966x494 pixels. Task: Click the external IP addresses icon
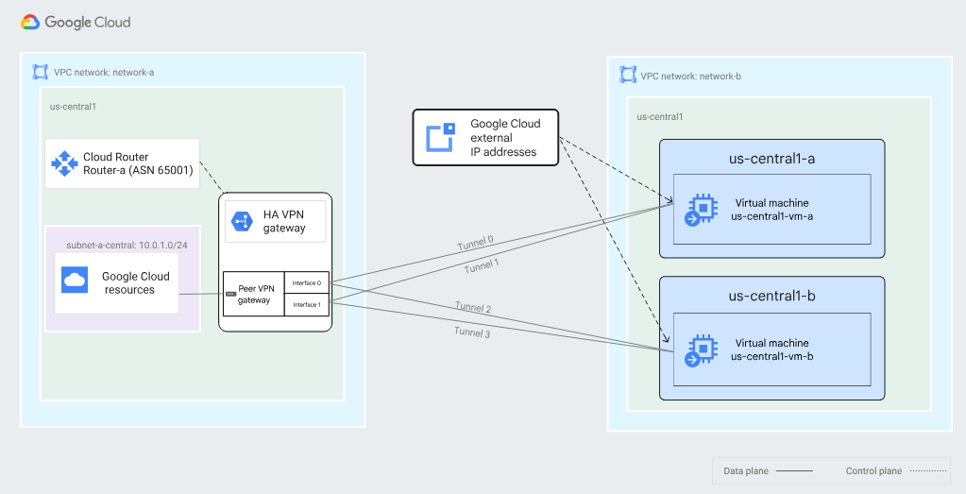[440, 137]
